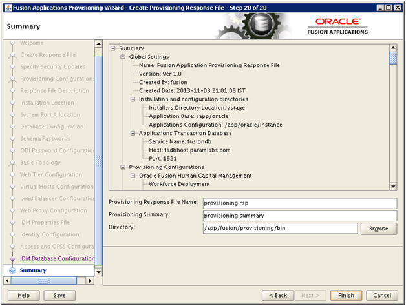406x306 pixels.
Task: Select the Version: Ver 1.0 tree row
Action: point(160,74)
